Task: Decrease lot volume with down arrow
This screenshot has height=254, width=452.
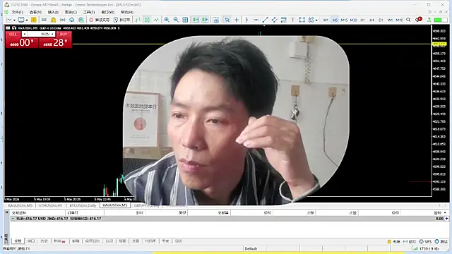Action: [x=25, y=35]
